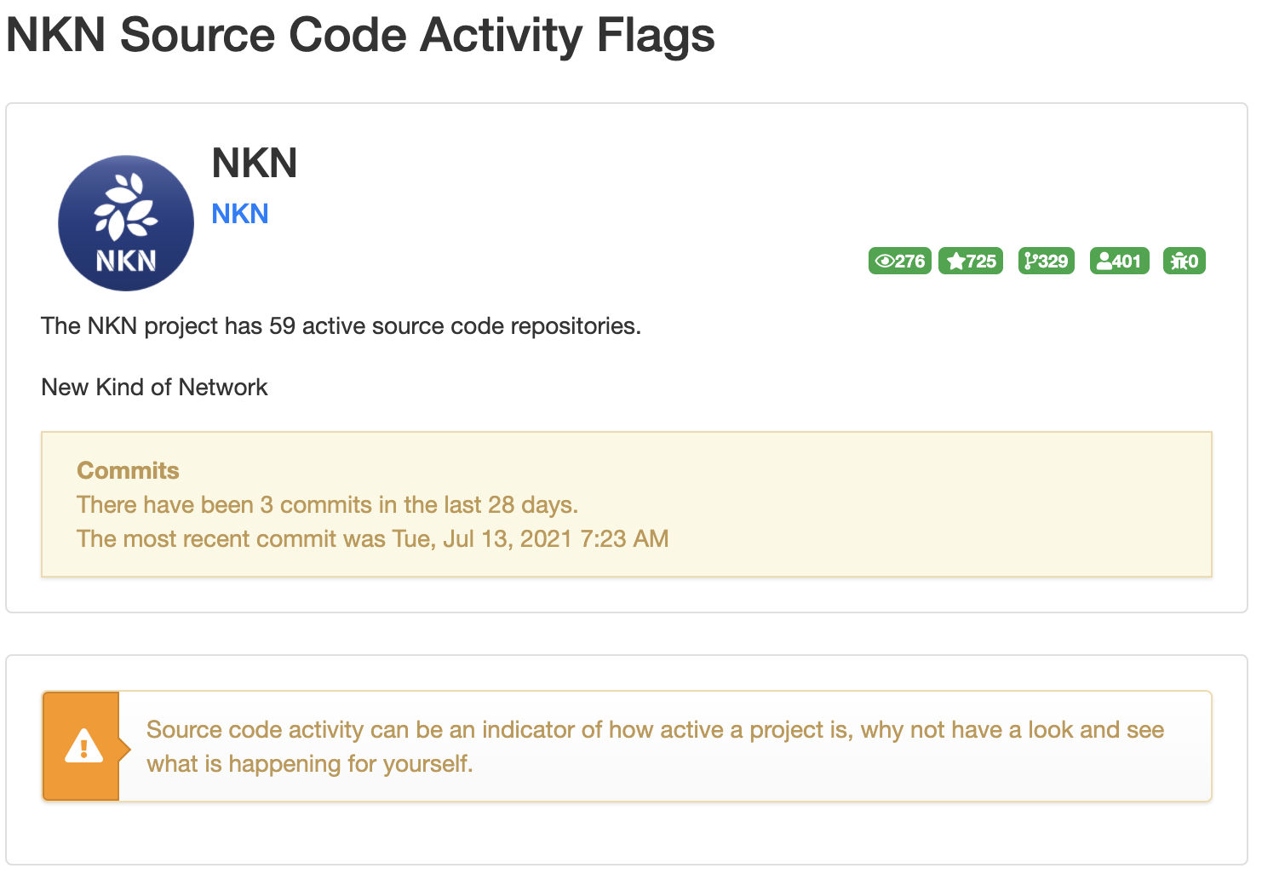Select the 'New Kind of Network' description
1262x874 pixels.
click(x=154, y=388)
